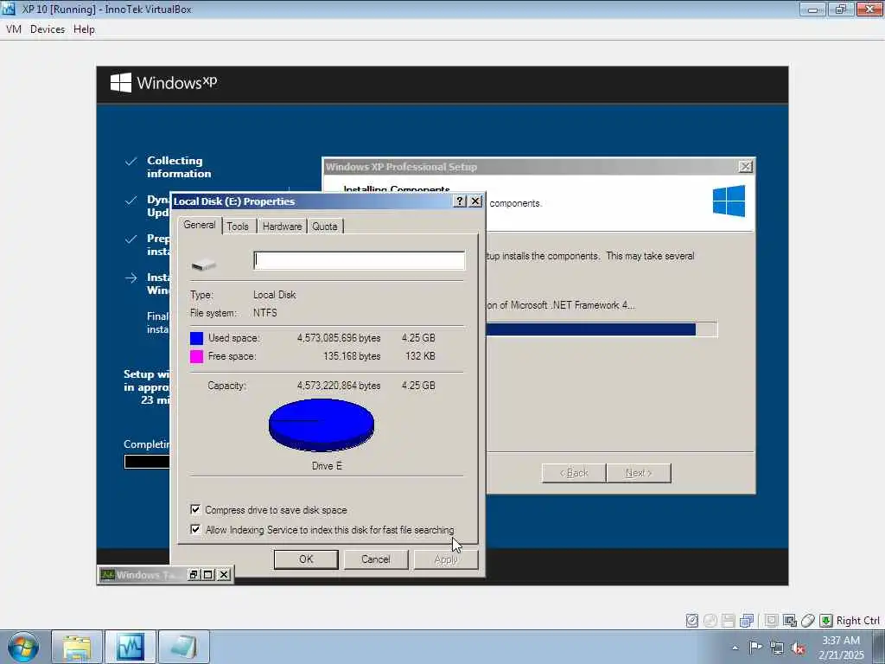Restore the minimized Windows Task window
This screenshot has height=664, width=885.
click(x=194, y=575)
